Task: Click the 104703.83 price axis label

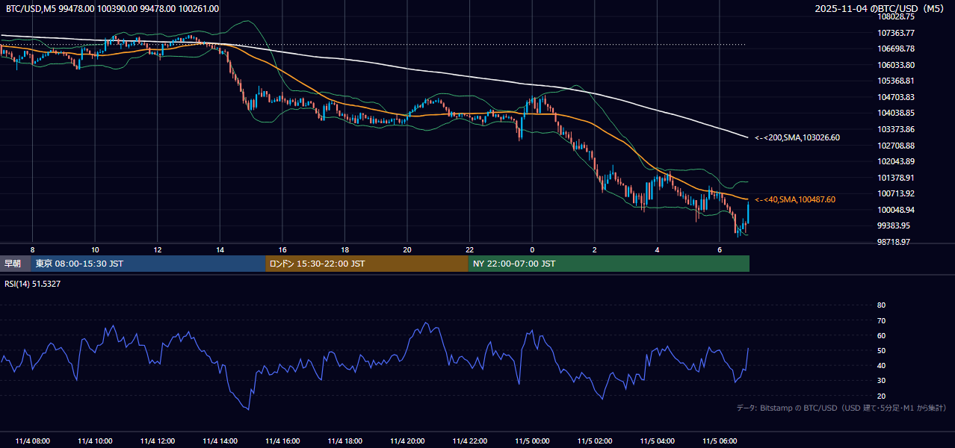Action: 896,97
